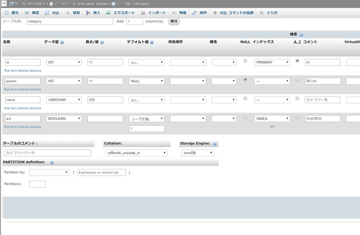Click Pick from Central Columns under name
The image size is (360, 235).
click(x=23, y=108)
